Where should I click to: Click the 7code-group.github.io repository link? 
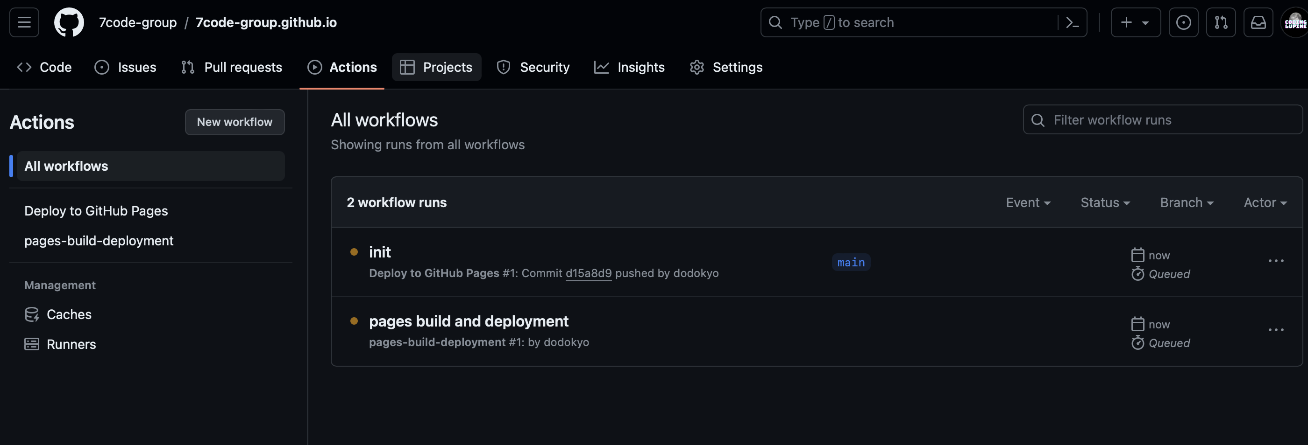coord(266,22)
